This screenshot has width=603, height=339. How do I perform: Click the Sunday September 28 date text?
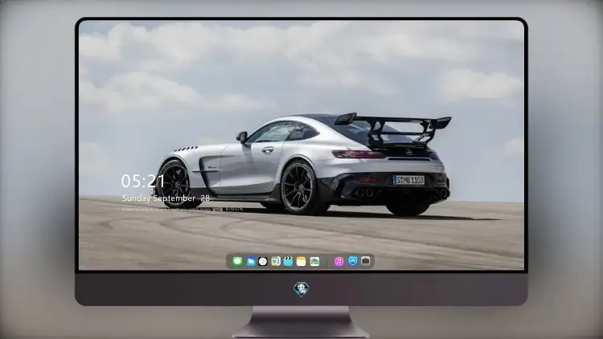166,198
